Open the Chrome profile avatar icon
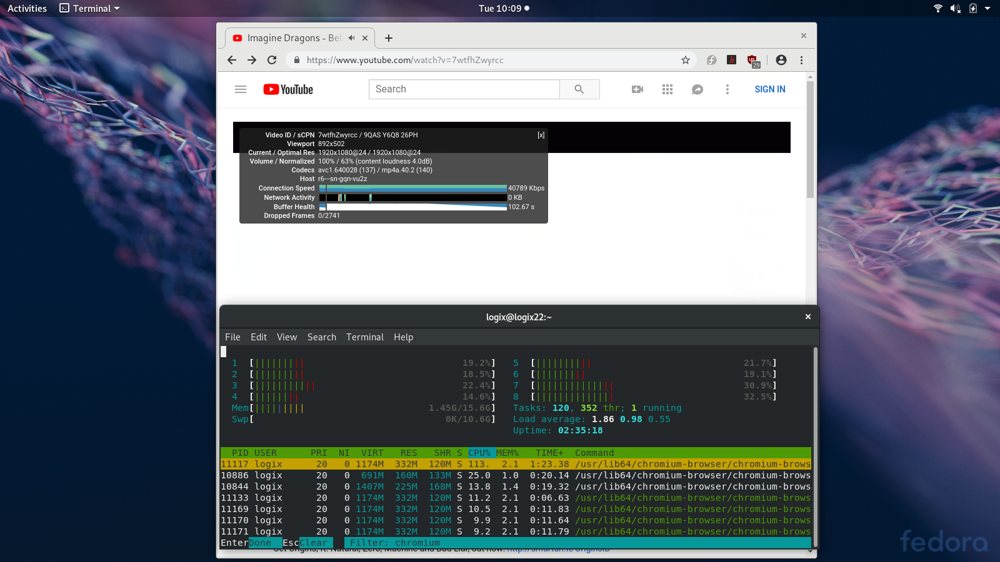Image resolution: width=1000 pixels, height=562 pixels. (x=781, y=60)
